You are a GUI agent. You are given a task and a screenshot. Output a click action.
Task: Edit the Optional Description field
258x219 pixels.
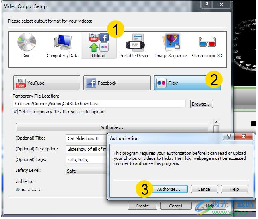coord(86,150)
